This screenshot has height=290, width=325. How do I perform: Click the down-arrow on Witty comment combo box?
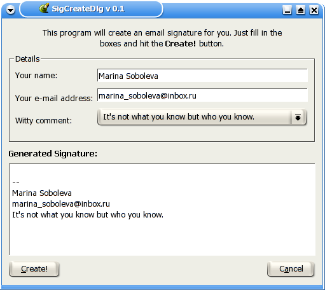(x=298, y=117)
